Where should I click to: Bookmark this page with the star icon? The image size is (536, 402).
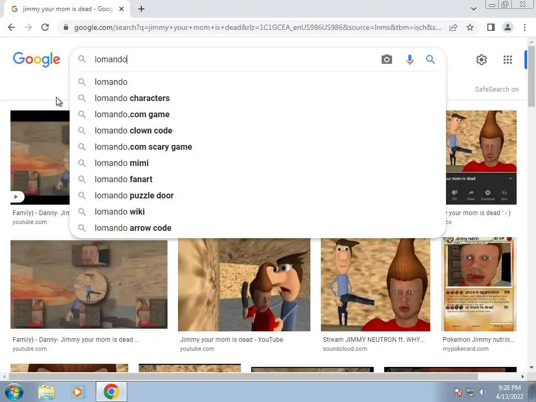point(470,27)
